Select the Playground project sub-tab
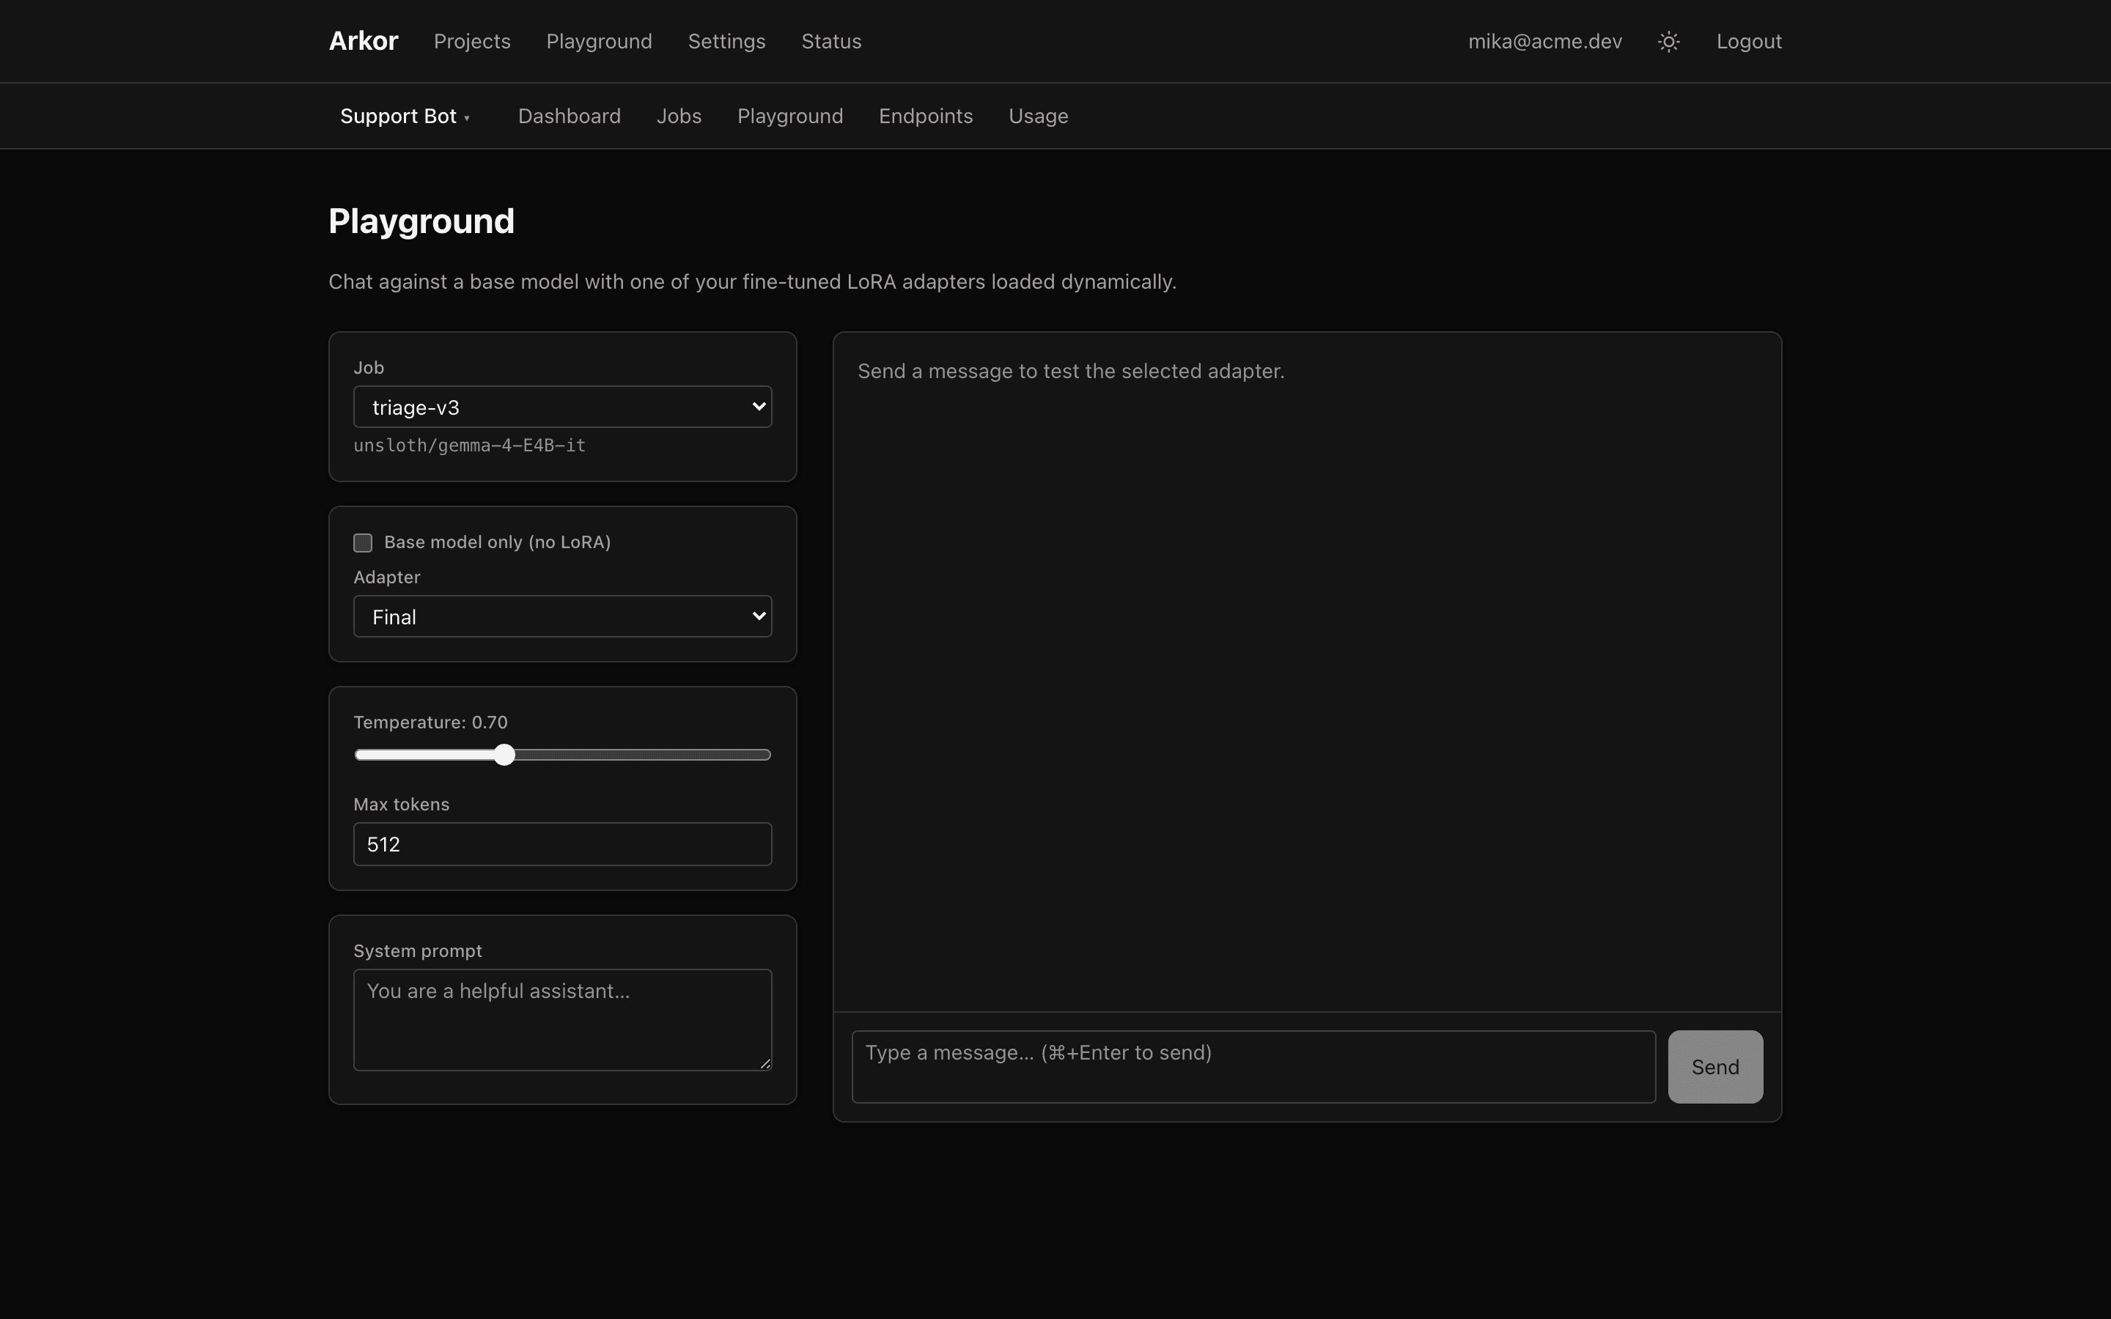The width and height of the screenshot is (2111, 1319). 790,116
